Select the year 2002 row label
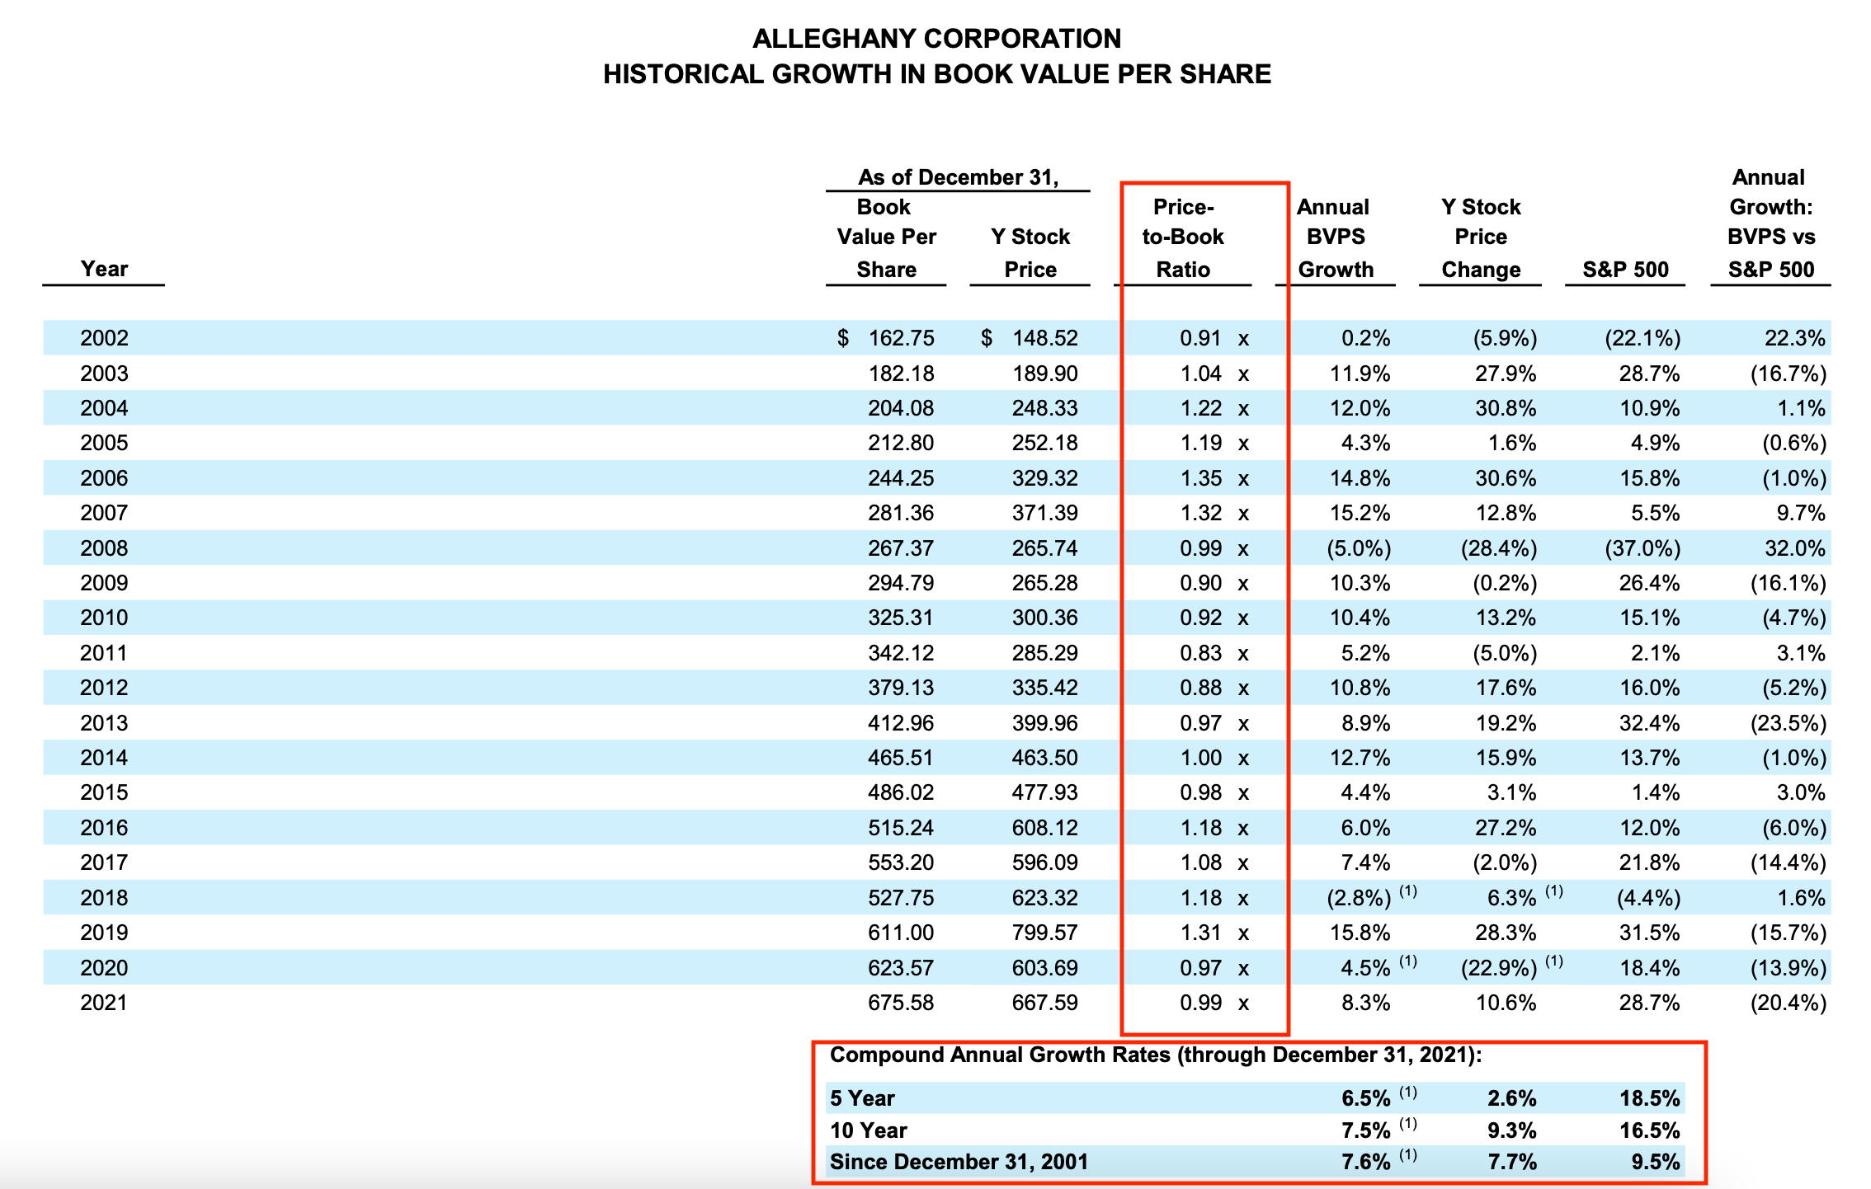Viewport: 1871px width, 1189px height. click(104, 338)
